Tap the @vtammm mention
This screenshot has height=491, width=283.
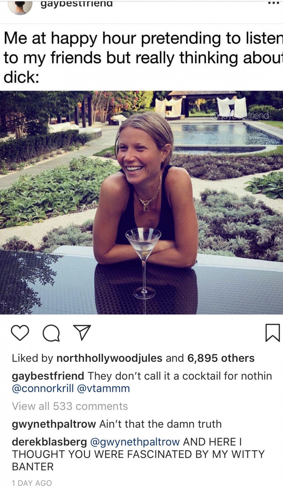click(103, 388)
